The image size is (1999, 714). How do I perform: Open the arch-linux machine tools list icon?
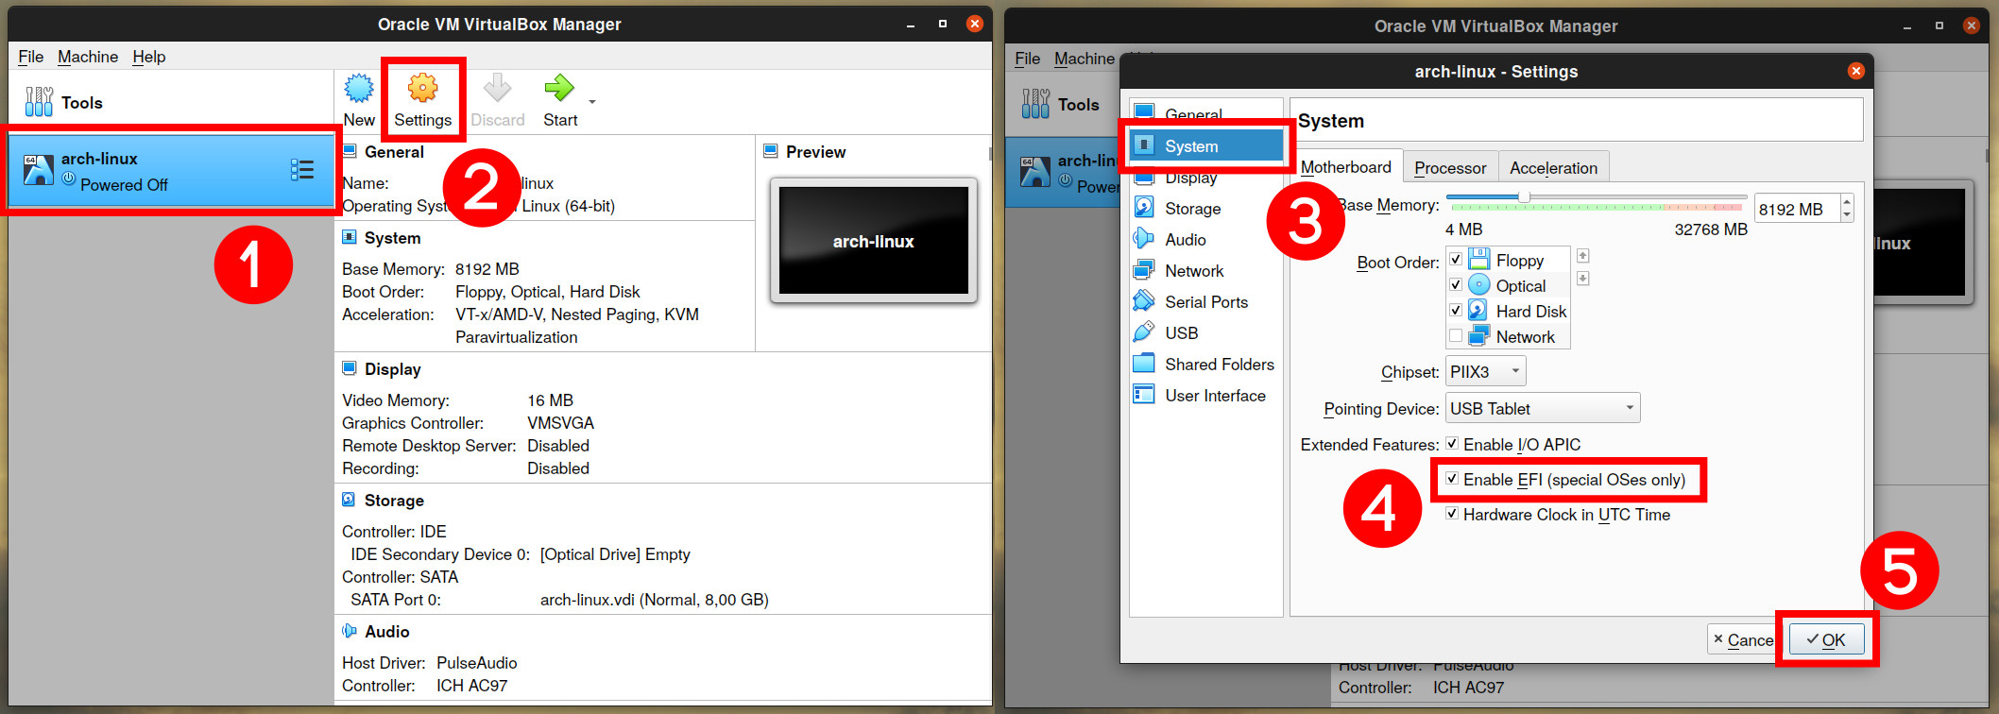click(x=302, y=170)
